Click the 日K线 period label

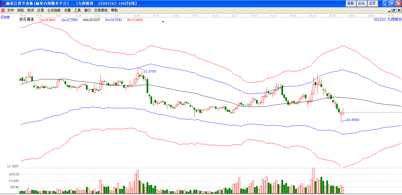[5, 17]
